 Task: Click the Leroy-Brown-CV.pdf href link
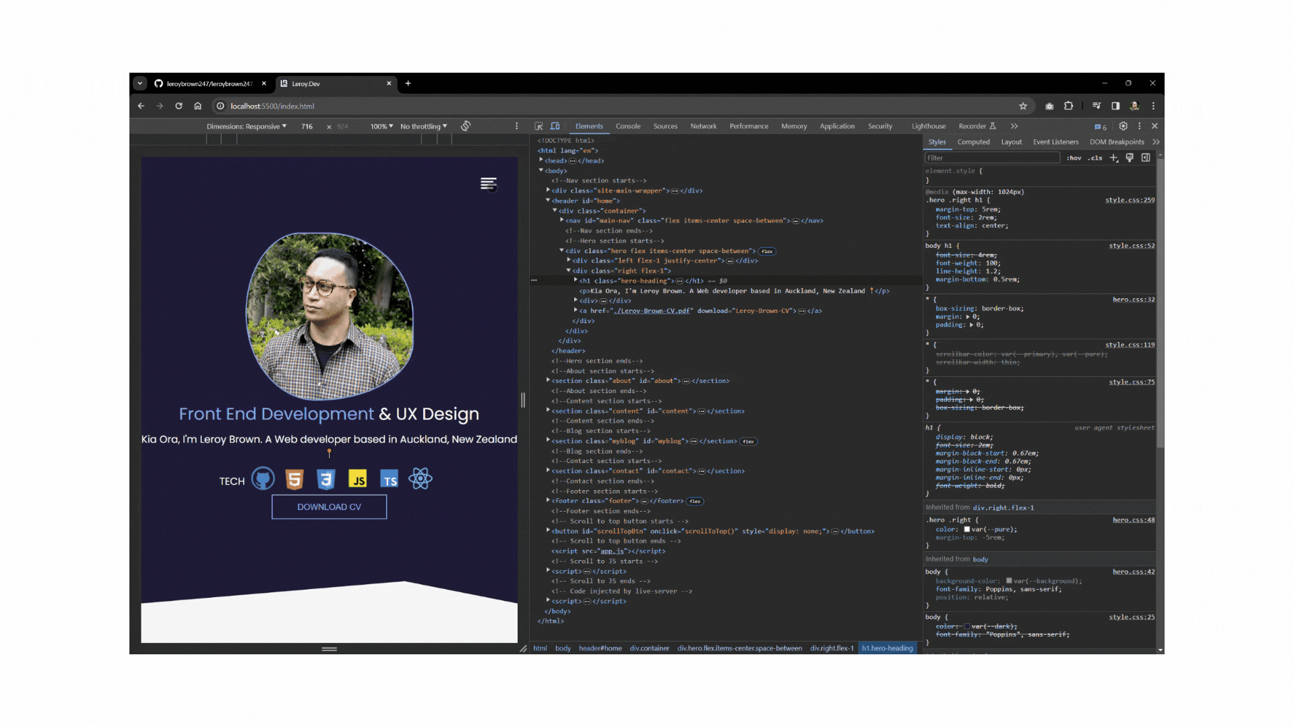[x=653, y=311]
